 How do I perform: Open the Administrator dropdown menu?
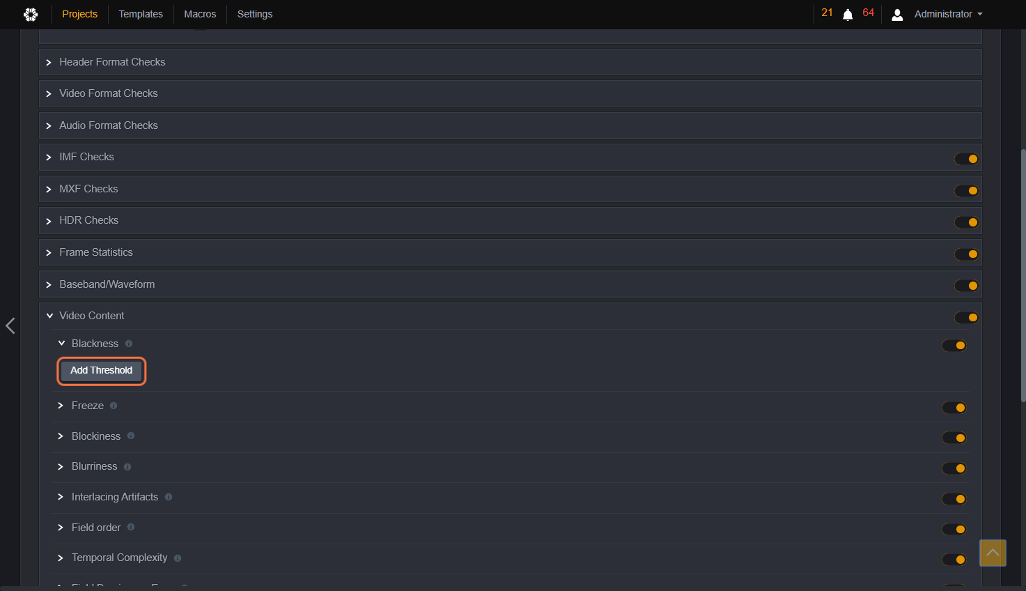[948, 14]
